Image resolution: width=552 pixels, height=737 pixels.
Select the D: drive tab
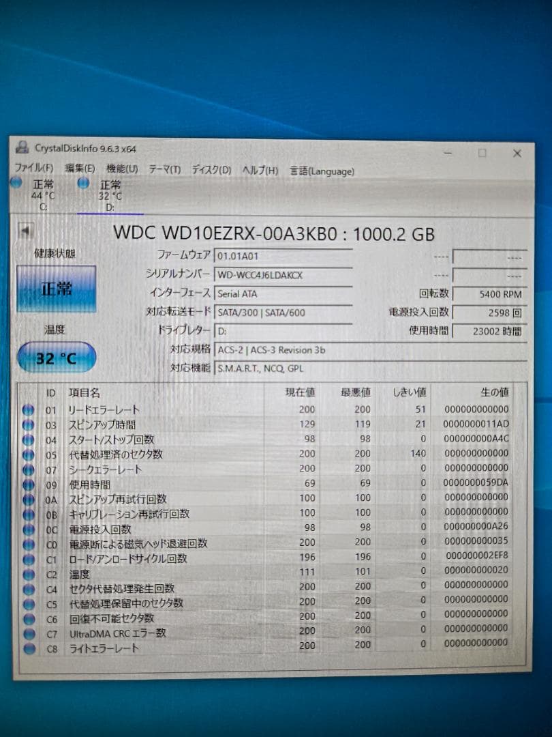[109, 193]
